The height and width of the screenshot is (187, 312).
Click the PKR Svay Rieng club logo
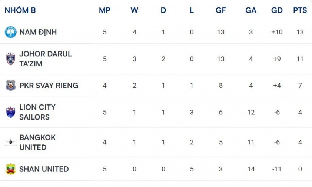point(10,86)
